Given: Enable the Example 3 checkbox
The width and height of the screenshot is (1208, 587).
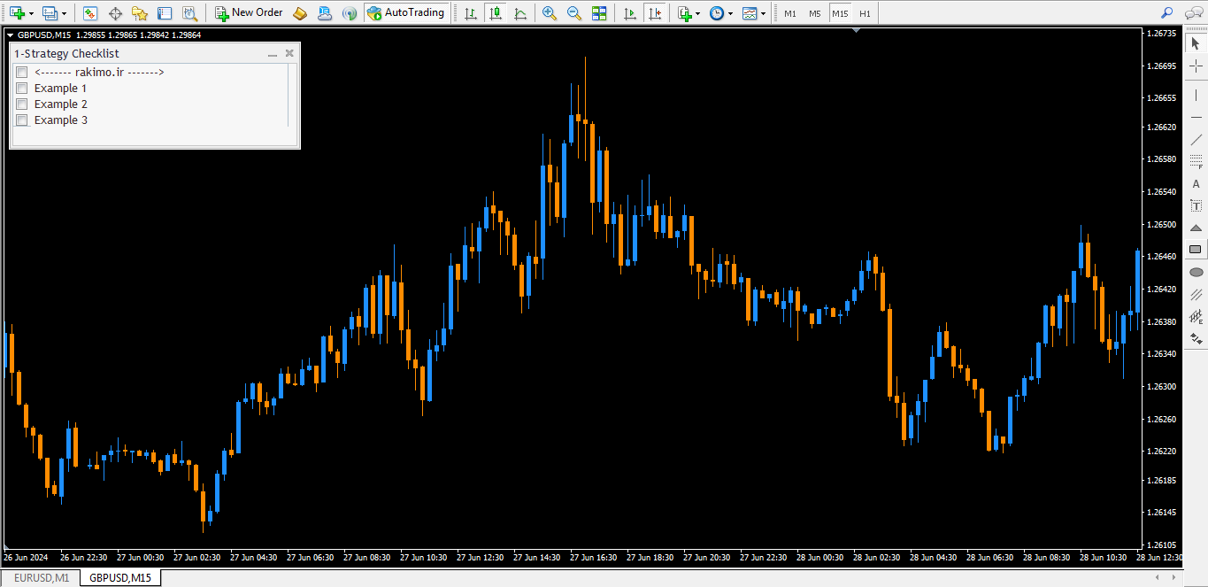Looking at the screenshot, I should click(x=22, y=120).
